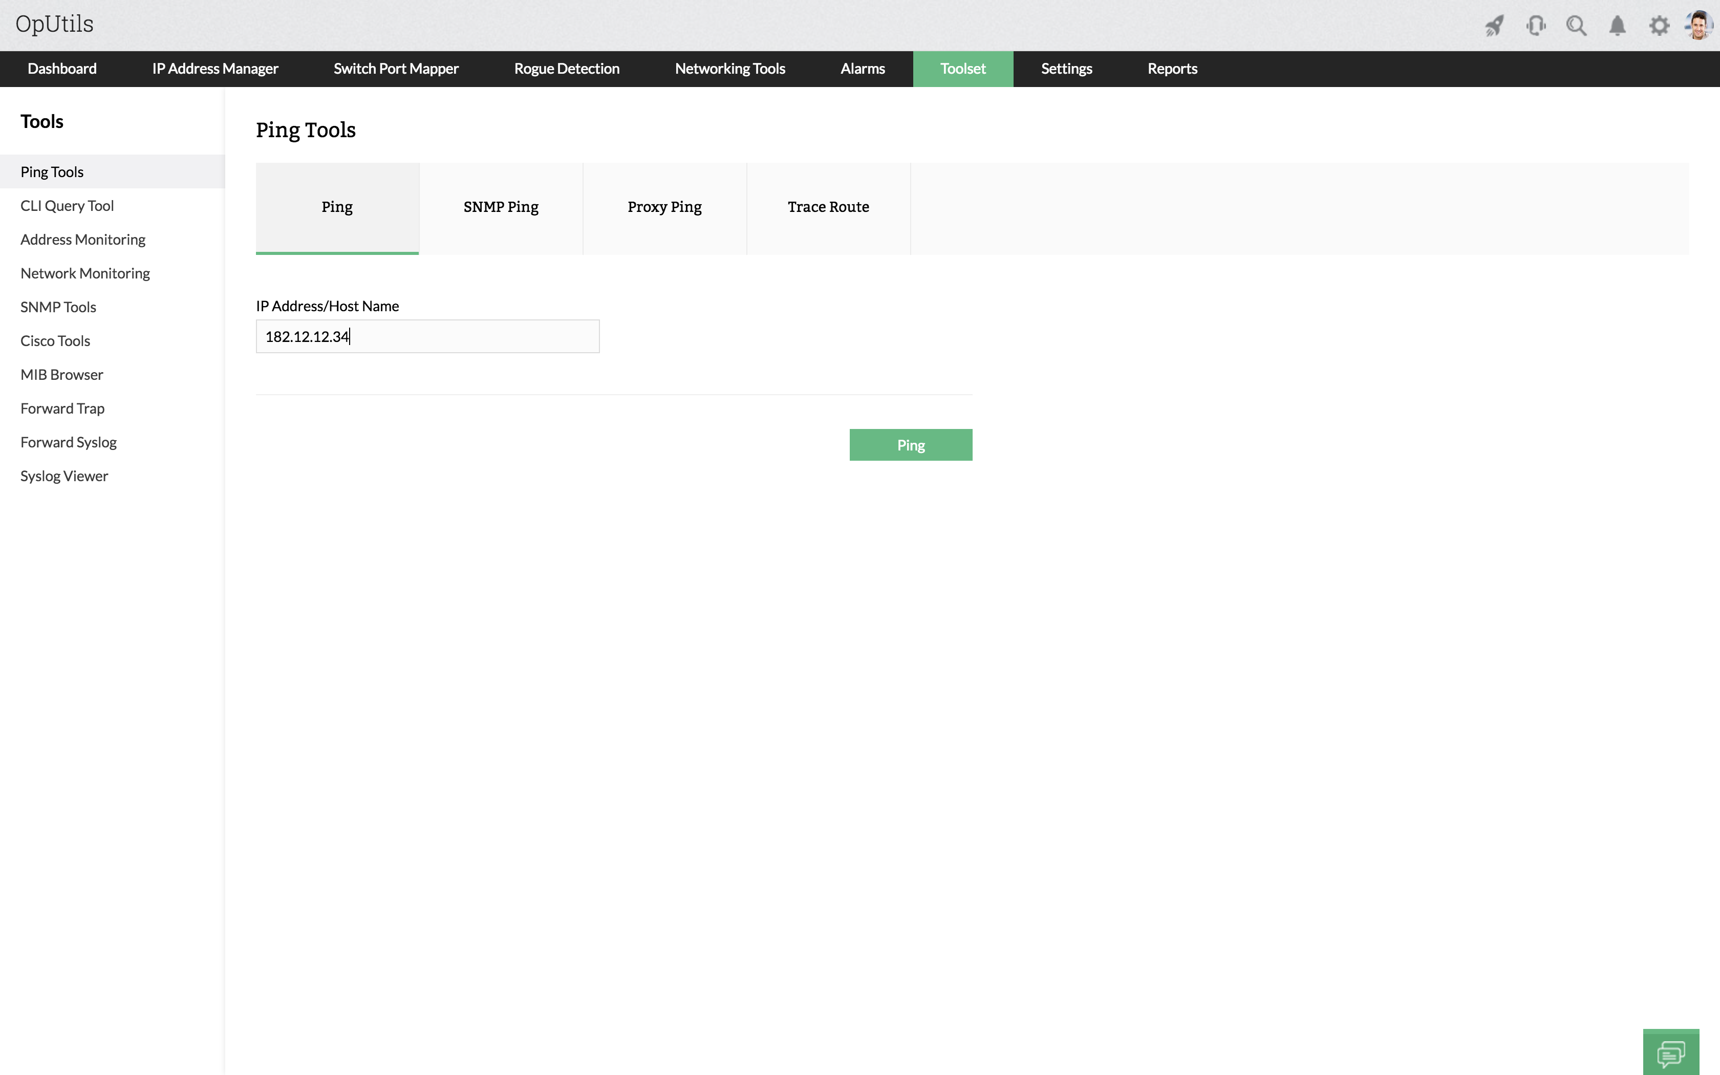The height and width of the screenshot is (1075, 1720).
Task: Open the Alarms section
Action: [862, 68]
